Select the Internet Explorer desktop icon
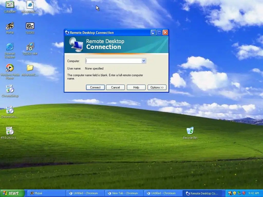Viewport: 263px width, 197px height. (x=10, y=51)
